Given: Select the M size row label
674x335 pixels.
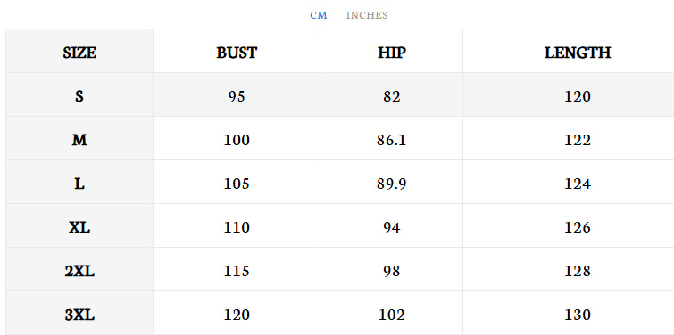Looking at the screenshot, I should click(x=79, y=139).
